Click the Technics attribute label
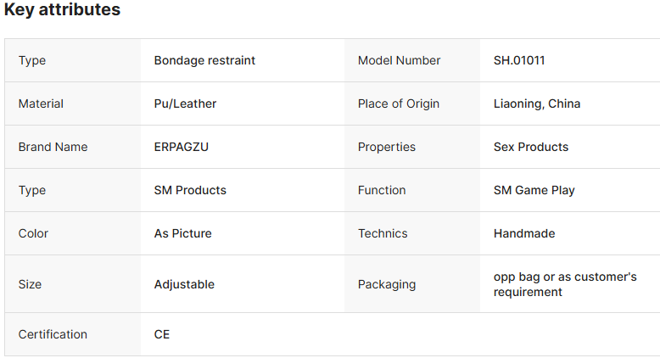 [383, 233]
